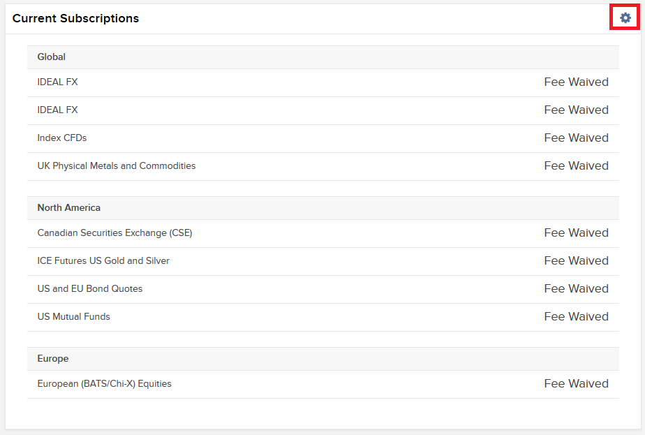Select ICE Futures US Gold and Silver
This screenshot has height=435, width=645.
(103, 261)
